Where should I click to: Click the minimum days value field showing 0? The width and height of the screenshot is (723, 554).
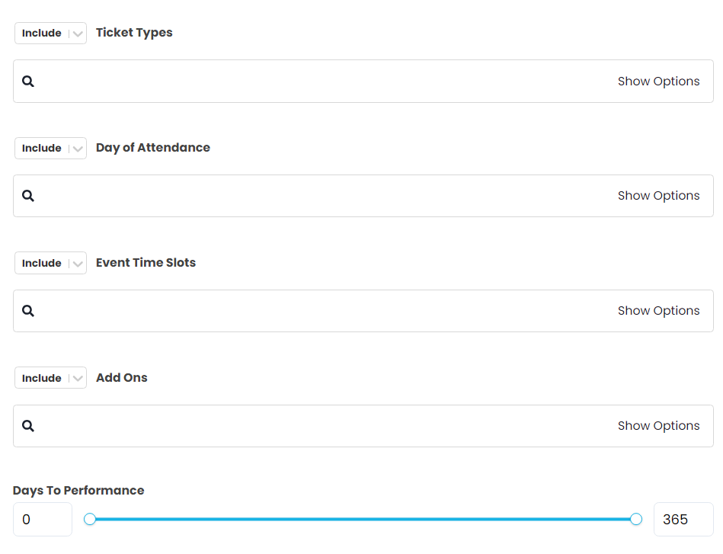click(x=42, y=519)
